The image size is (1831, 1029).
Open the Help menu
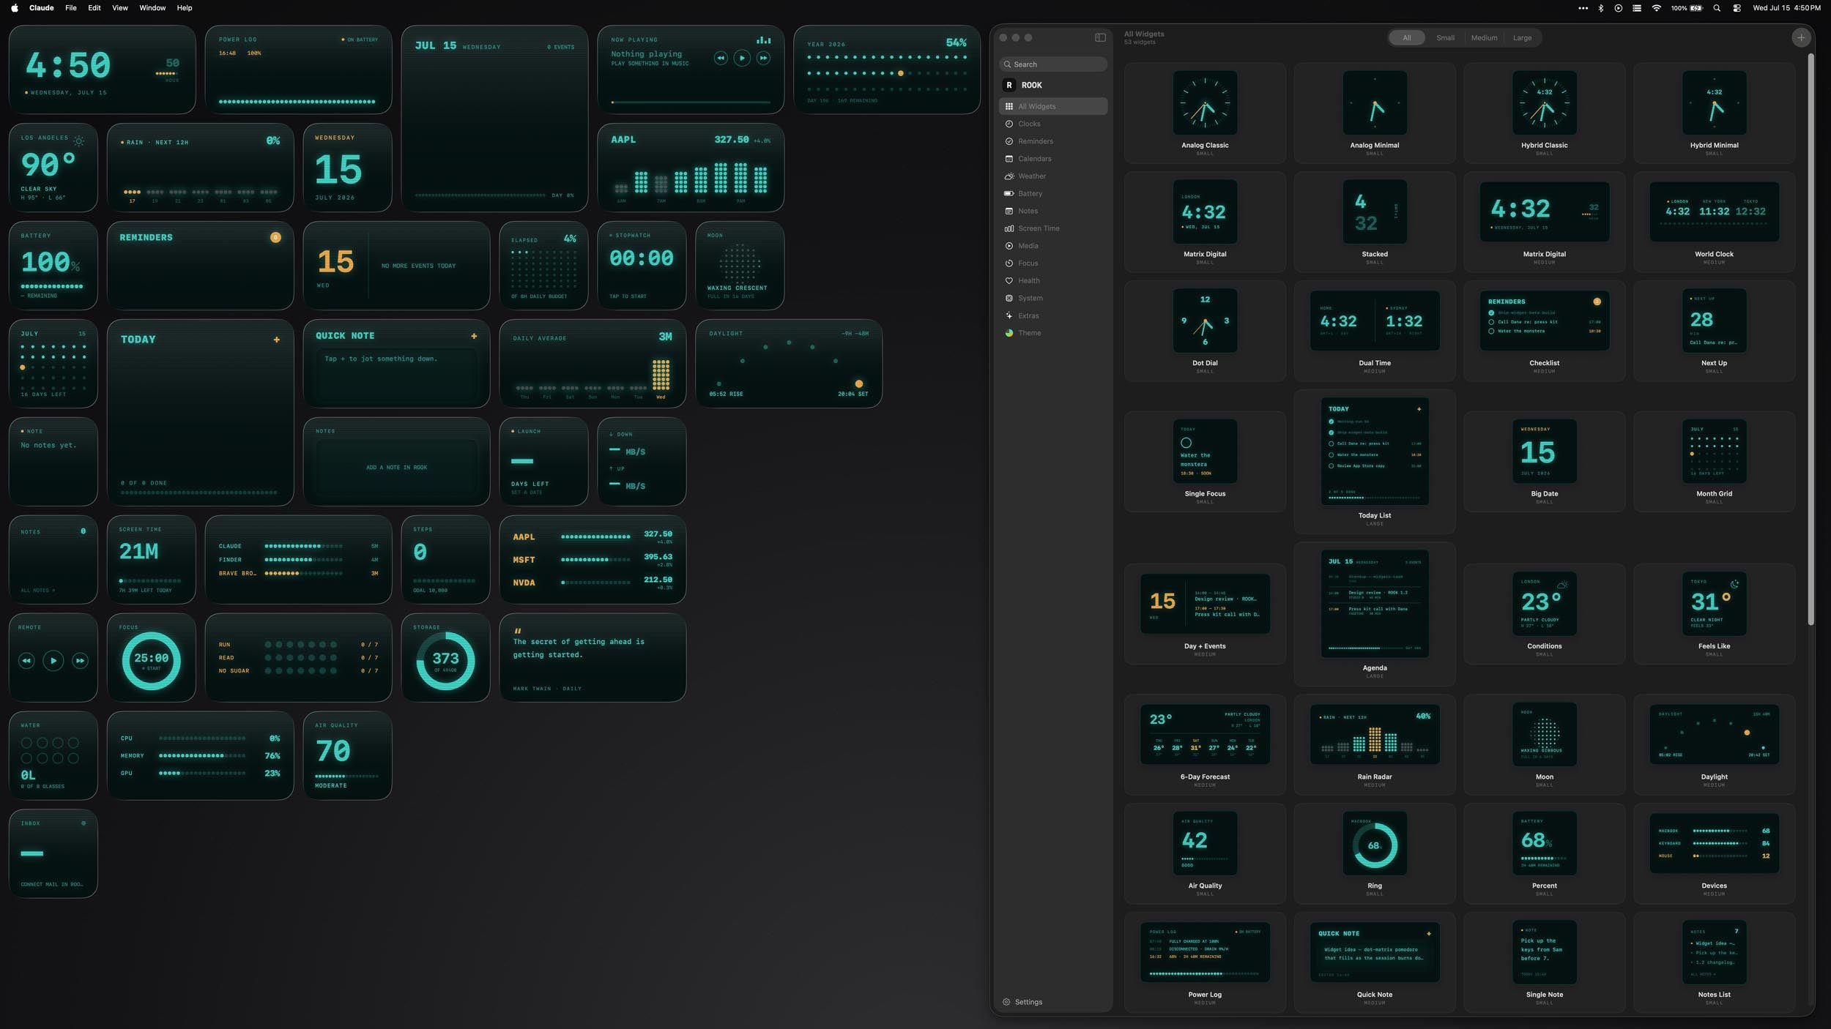(x=185, y=8)
